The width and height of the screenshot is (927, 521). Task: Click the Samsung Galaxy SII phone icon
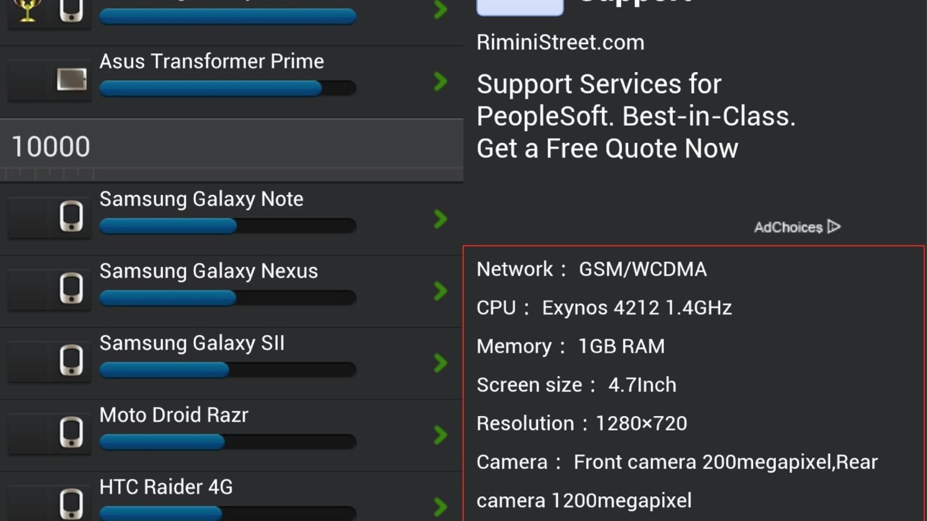pos(71,360)
